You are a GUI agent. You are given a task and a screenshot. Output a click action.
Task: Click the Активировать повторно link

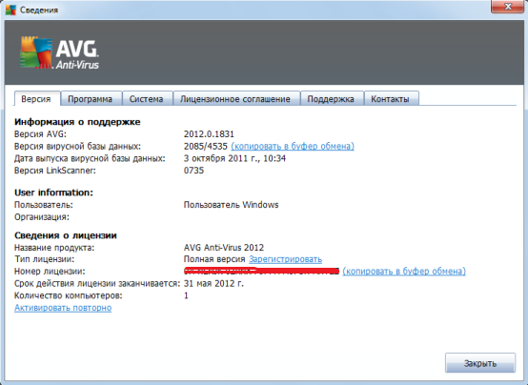click(63, 308)
